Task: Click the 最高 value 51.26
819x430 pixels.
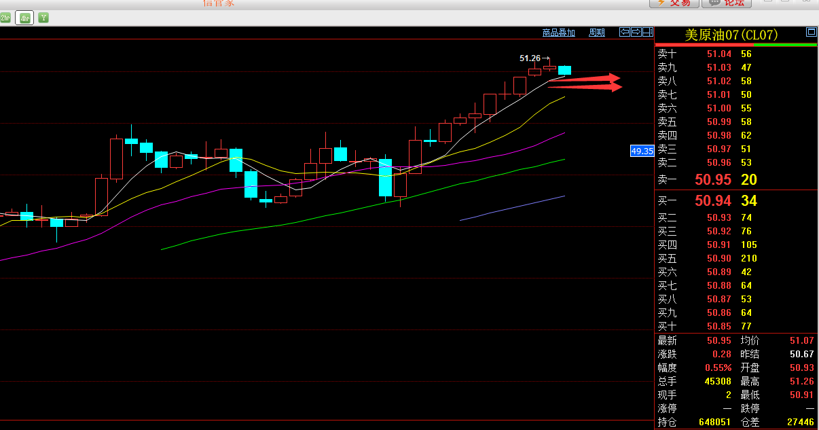Action: click(801, 381)
